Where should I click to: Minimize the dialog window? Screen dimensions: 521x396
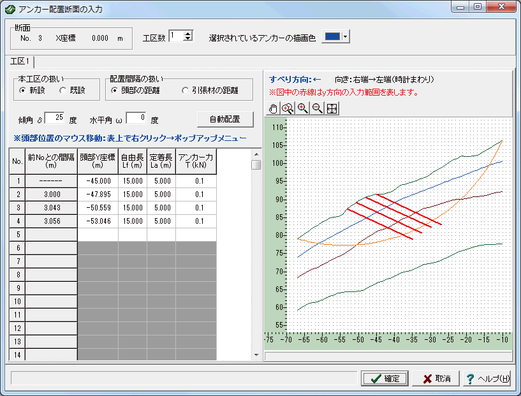[460, 7]
